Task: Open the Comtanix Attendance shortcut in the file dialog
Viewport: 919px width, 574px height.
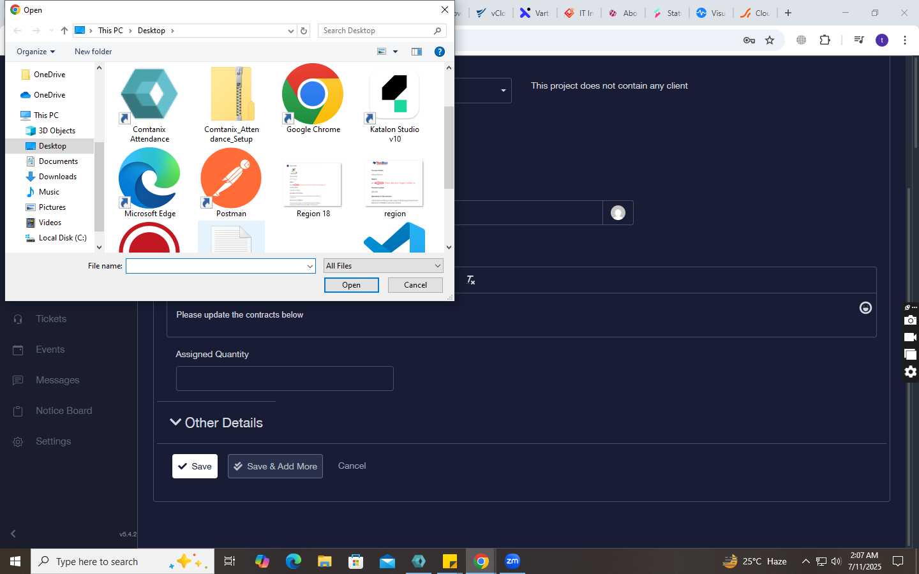Action: coord(149,104)
